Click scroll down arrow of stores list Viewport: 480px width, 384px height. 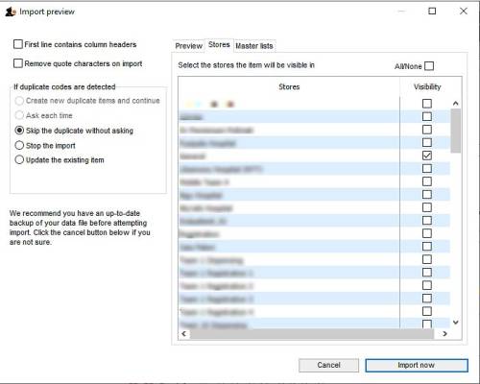click(x=456, y=323)
